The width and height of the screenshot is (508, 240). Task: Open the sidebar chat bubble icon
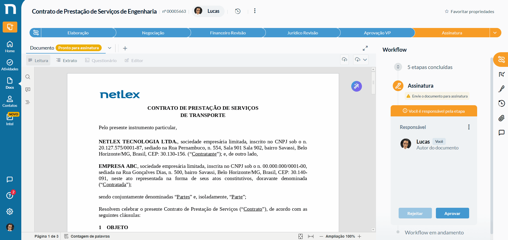[10, 180]
